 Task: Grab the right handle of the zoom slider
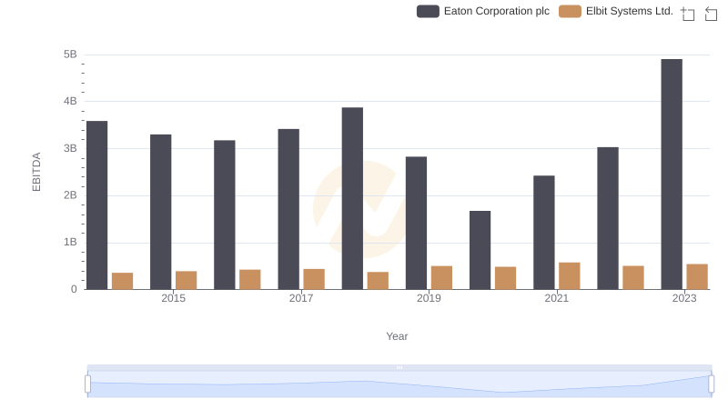(x=711, y=384)
